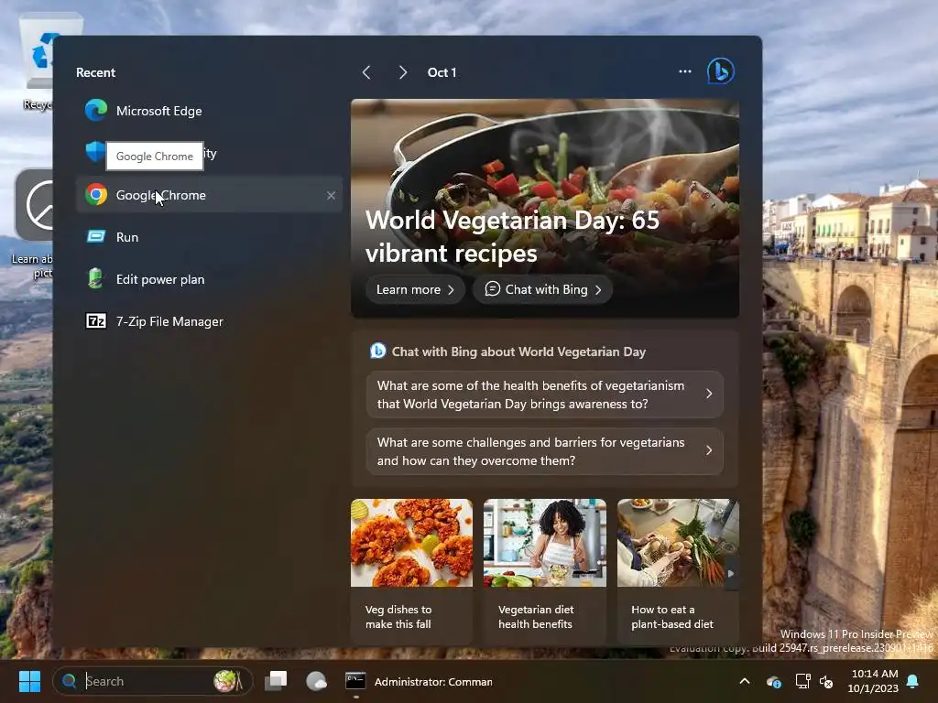Image resolution: width=938 pixels, height=703 pixels.
Task: Open How to eat a plant-based diet card
Action: click(x=678, y=571)
